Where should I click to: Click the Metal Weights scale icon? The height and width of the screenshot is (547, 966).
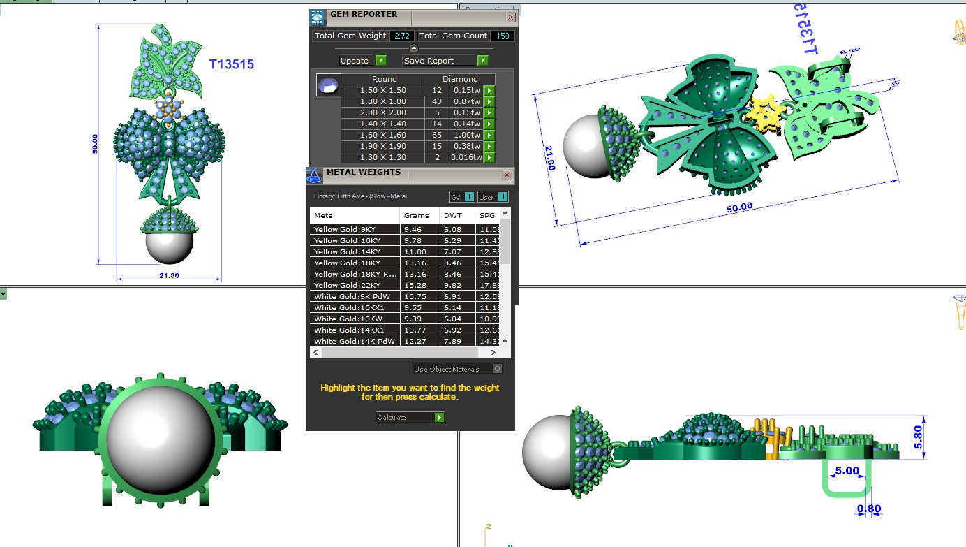(314, 175)
